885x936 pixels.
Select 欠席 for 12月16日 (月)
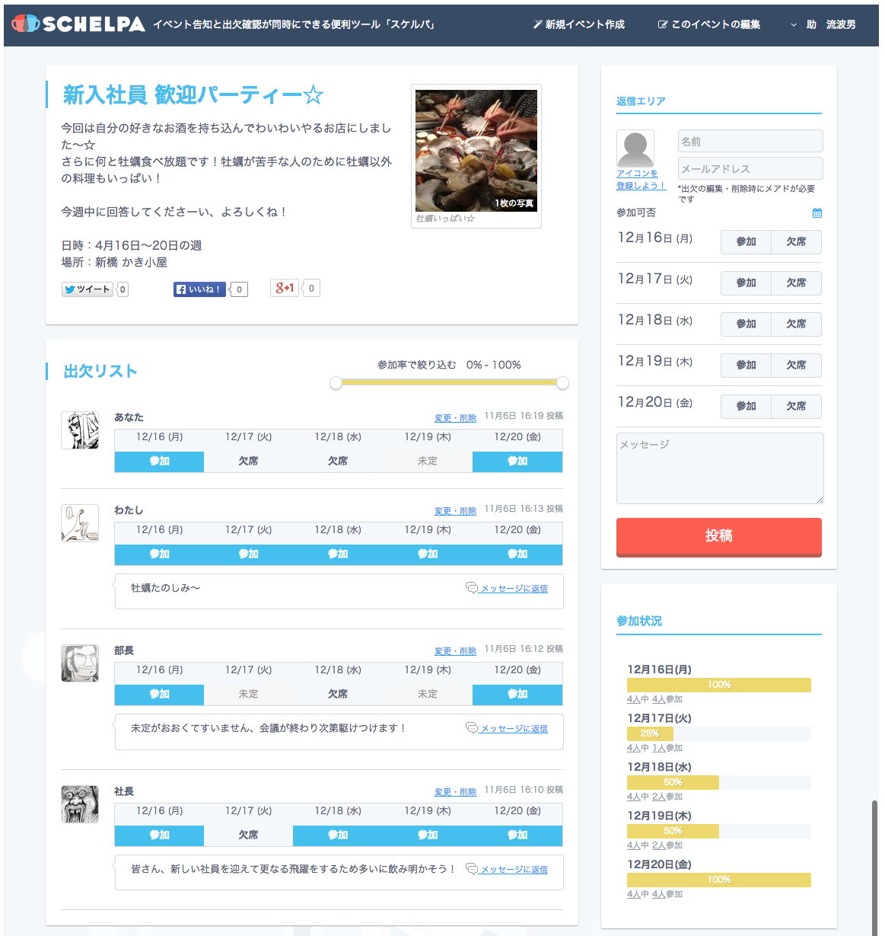coord(797,242)
